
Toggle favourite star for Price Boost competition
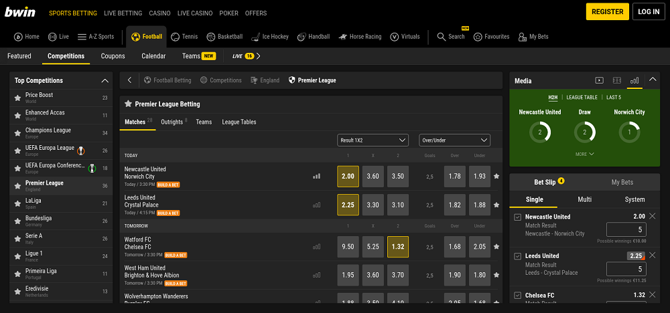tap(17, 98)
